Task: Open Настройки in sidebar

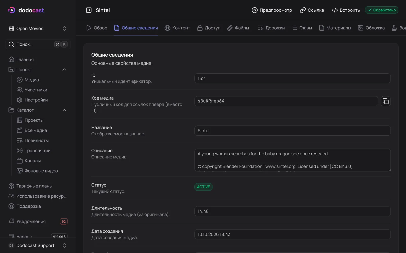Action: pyautogui.click(x=42, y=100)
